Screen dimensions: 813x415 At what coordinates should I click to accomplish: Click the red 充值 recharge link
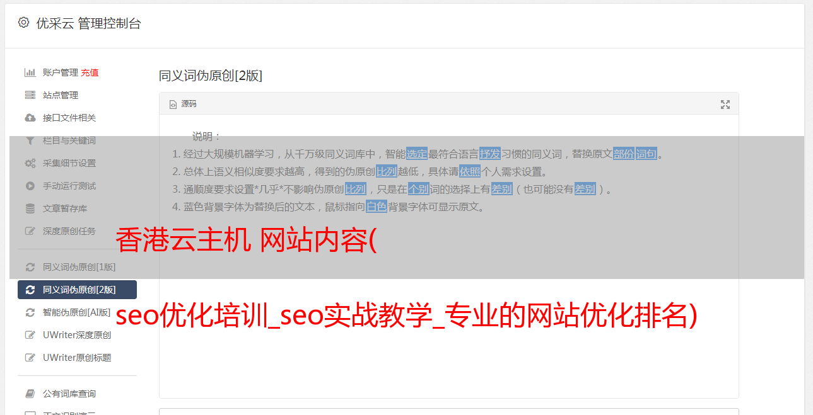pyautogui.click(x=90, y=72)
